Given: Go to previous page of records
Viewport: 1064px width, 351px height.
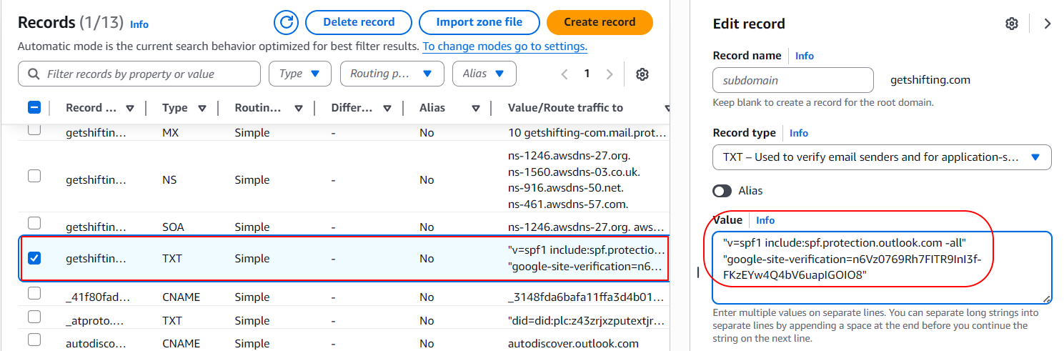Looking at the screenshot, I should pyautogui.click(x=565, y=74).
